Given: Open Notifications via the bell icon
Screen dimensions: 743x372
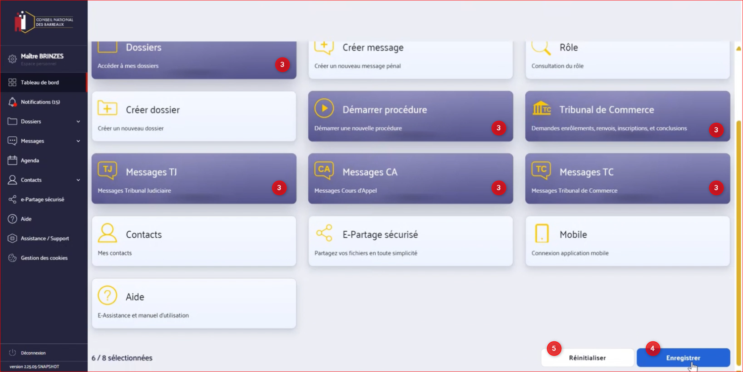Looking at the screenshot, I should (12, 102).
